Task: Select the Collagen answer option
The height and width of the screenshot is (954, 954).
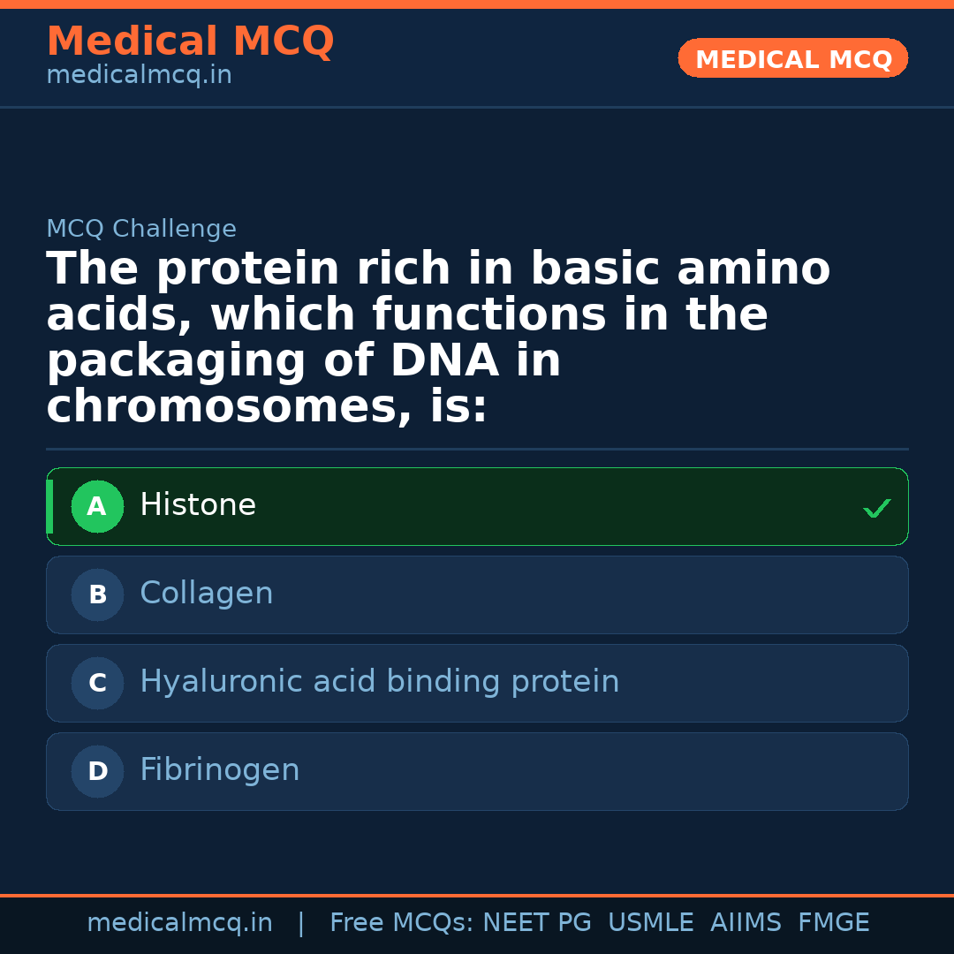Action: [477, 595]
